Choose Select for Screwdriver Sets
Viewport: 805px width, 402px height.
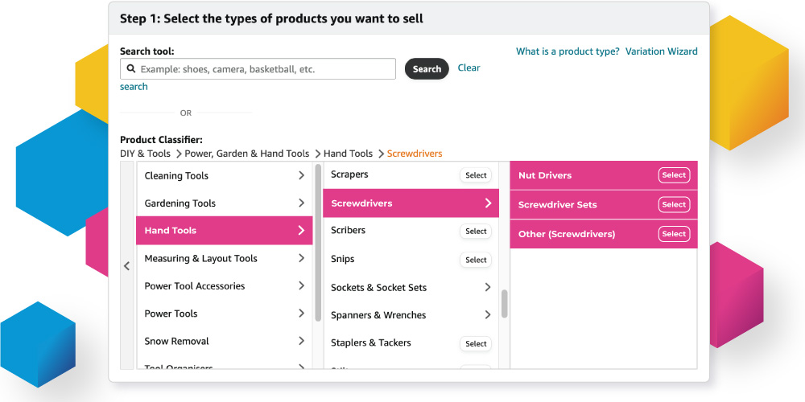coord(674,204)
